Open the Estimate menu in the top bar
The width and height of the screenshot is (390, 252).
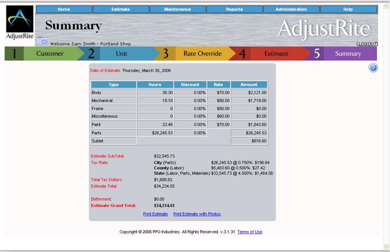click(x=121, y=9)
